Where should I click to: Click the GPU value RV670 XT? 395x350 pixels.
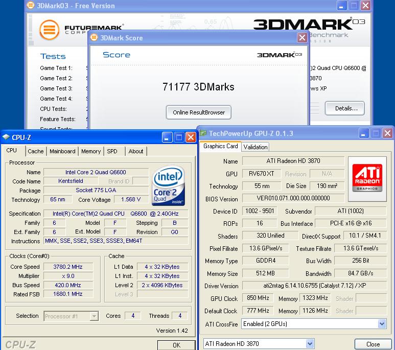(262, 173)
